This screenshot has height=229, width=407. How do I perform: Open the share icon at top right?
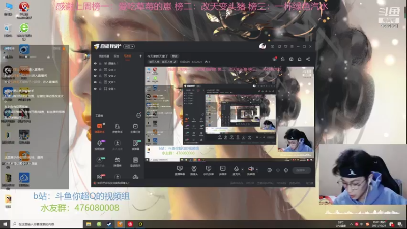pyautogui.click(x=308, y=59)
